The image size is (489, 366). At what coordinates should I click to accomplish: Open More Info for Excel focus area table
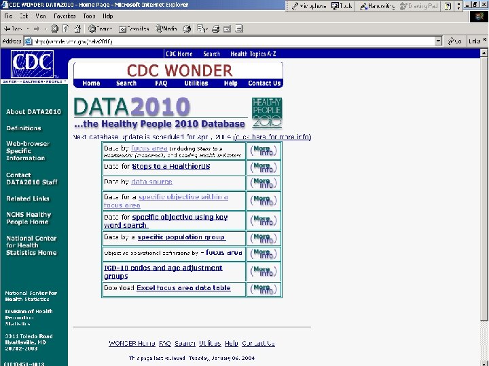(x=264, y=289)
